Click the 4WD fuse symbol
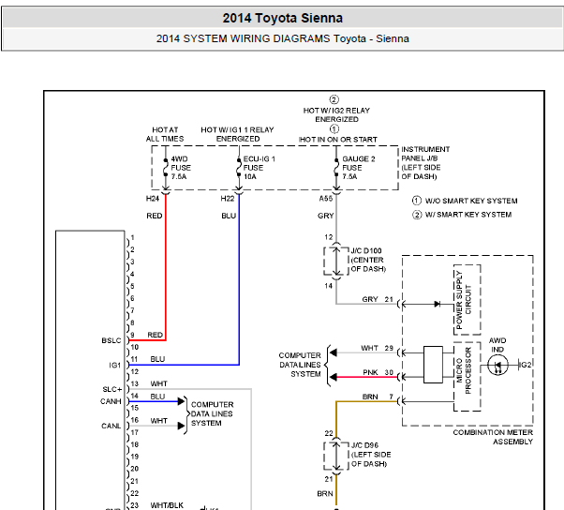This screenshot has width=564, height=510. [x=166, y=167]
